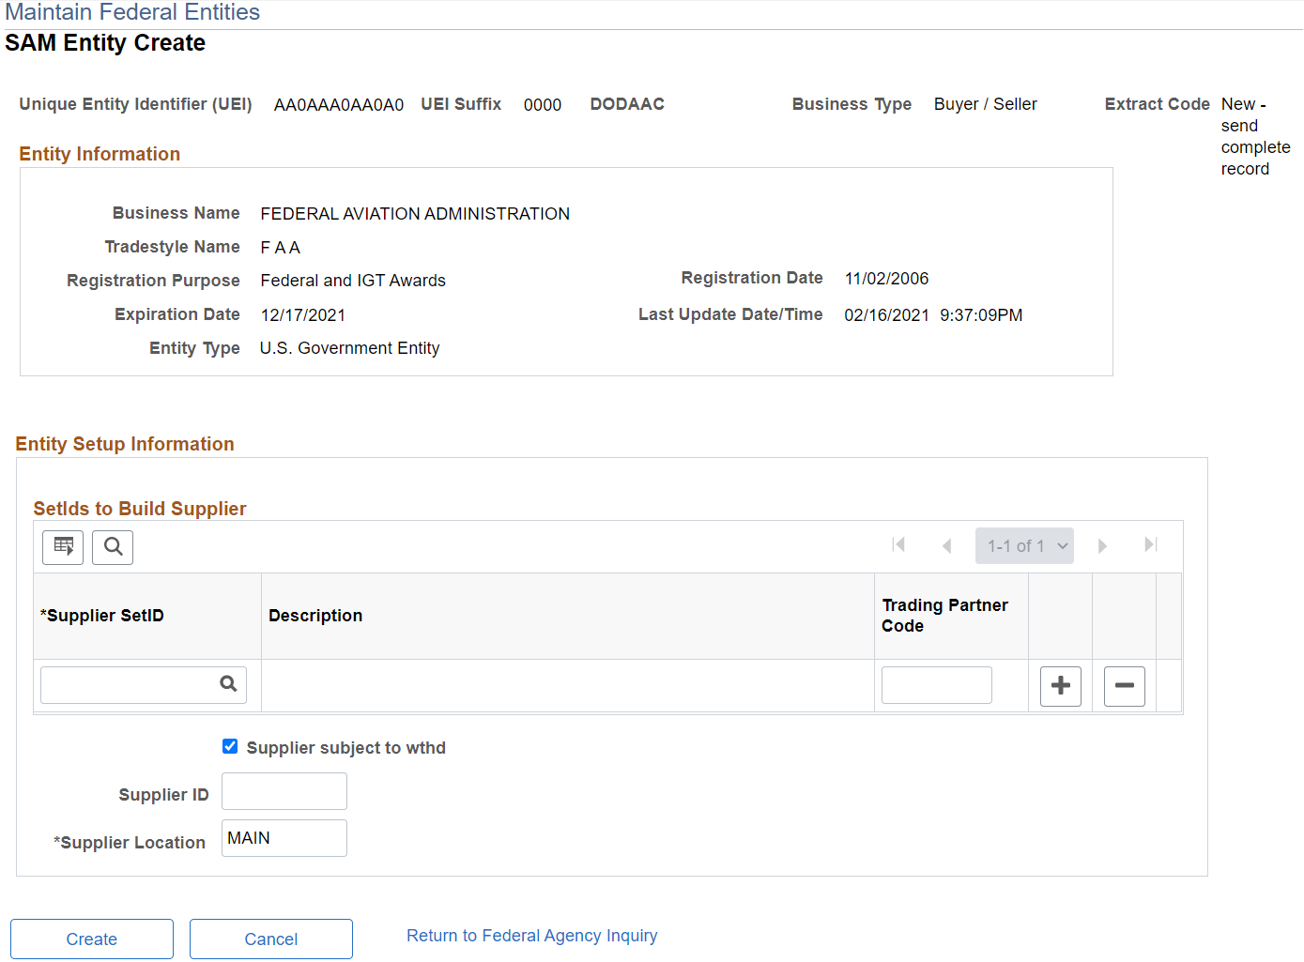Click the SetIds to Build Supplier heading
Viewport: 1304px width, 962px height.
click(140, 509)
